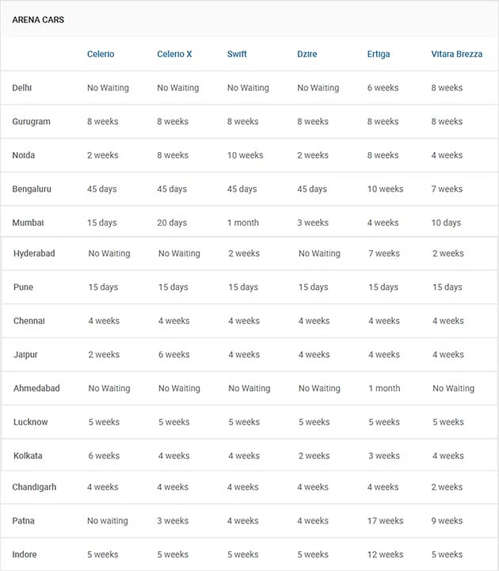The image size is (499, 571).
Task: Open the Ertiga column header link
Action: click(378, 54)
